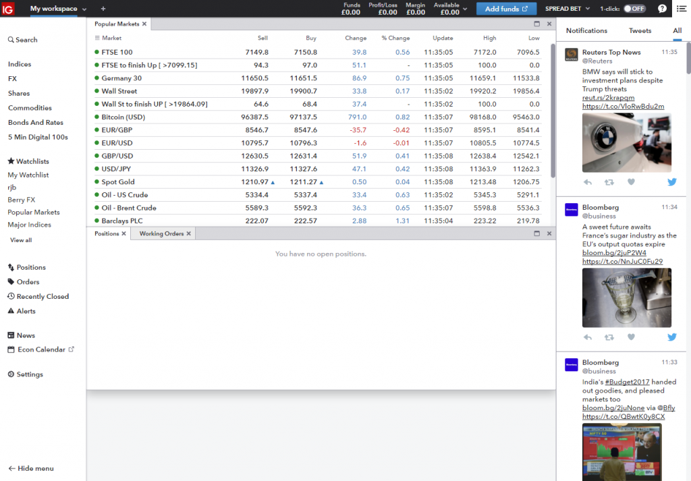691x481 pixels.
Task: Open the Berry FX watchlist
Action: (21, 200)
